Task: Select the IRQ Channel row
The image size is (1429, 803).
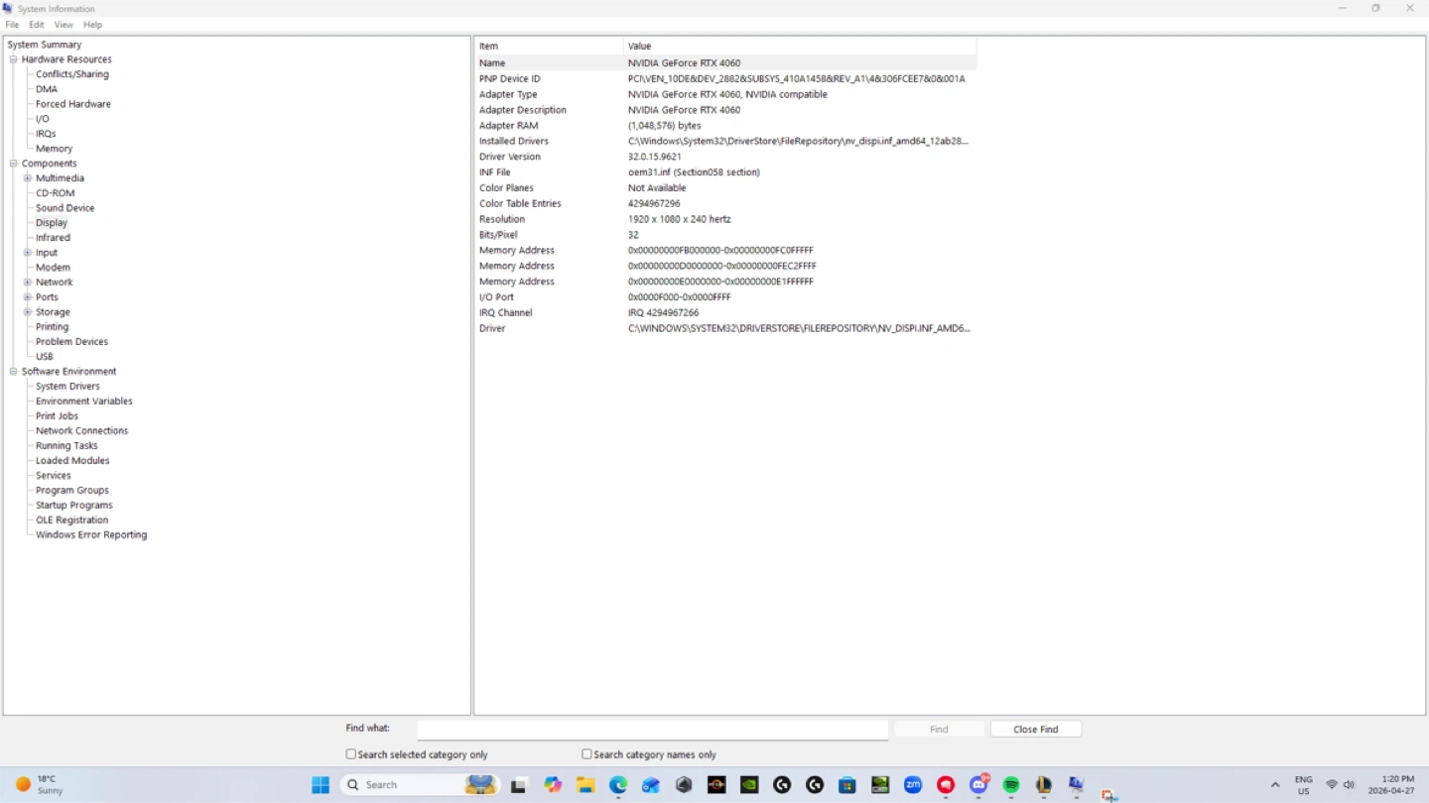Action: coord(725,313)
